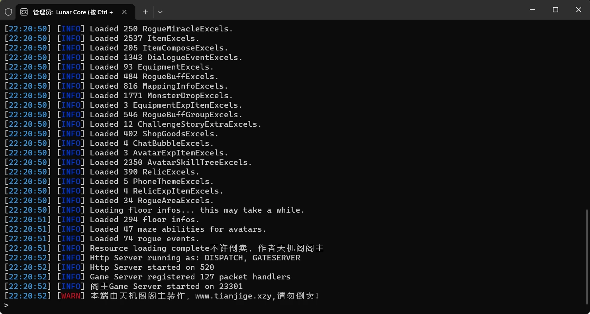Click the vertical scrollbar thumb
The height and width of the screenshot is (314, 590).
587,256
